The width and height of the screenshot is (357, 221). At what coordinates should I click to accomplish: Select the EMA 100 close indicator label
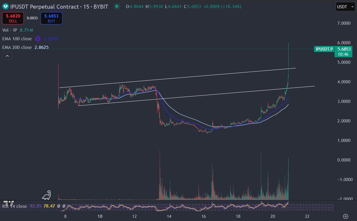[x=17, y=39]
